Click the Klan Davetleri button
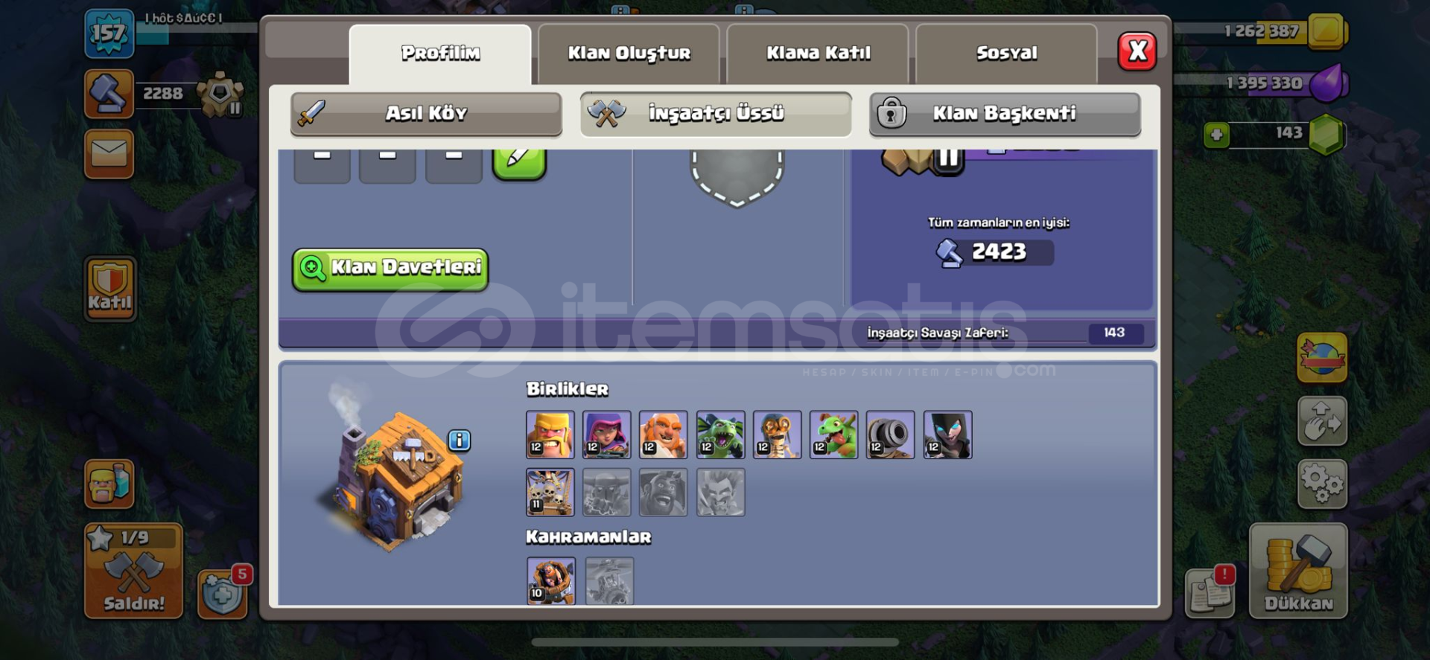The width and height of the screenshot is (1430, 660). tap(390, 269)
